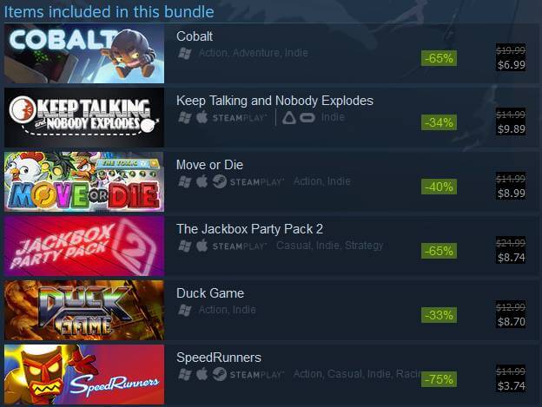Image resolution: width=542 pixels, height=407 pixels.
Task: Click the -75% discount badge for SpeedRunners
Action: (439, 379)
